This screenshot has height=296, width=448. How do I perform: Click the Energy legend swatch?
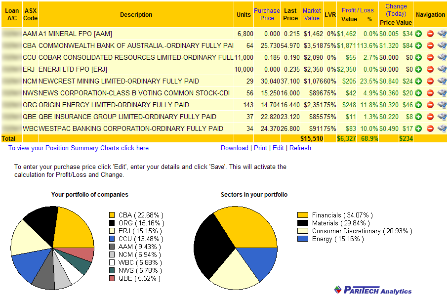tap(303, 239)
